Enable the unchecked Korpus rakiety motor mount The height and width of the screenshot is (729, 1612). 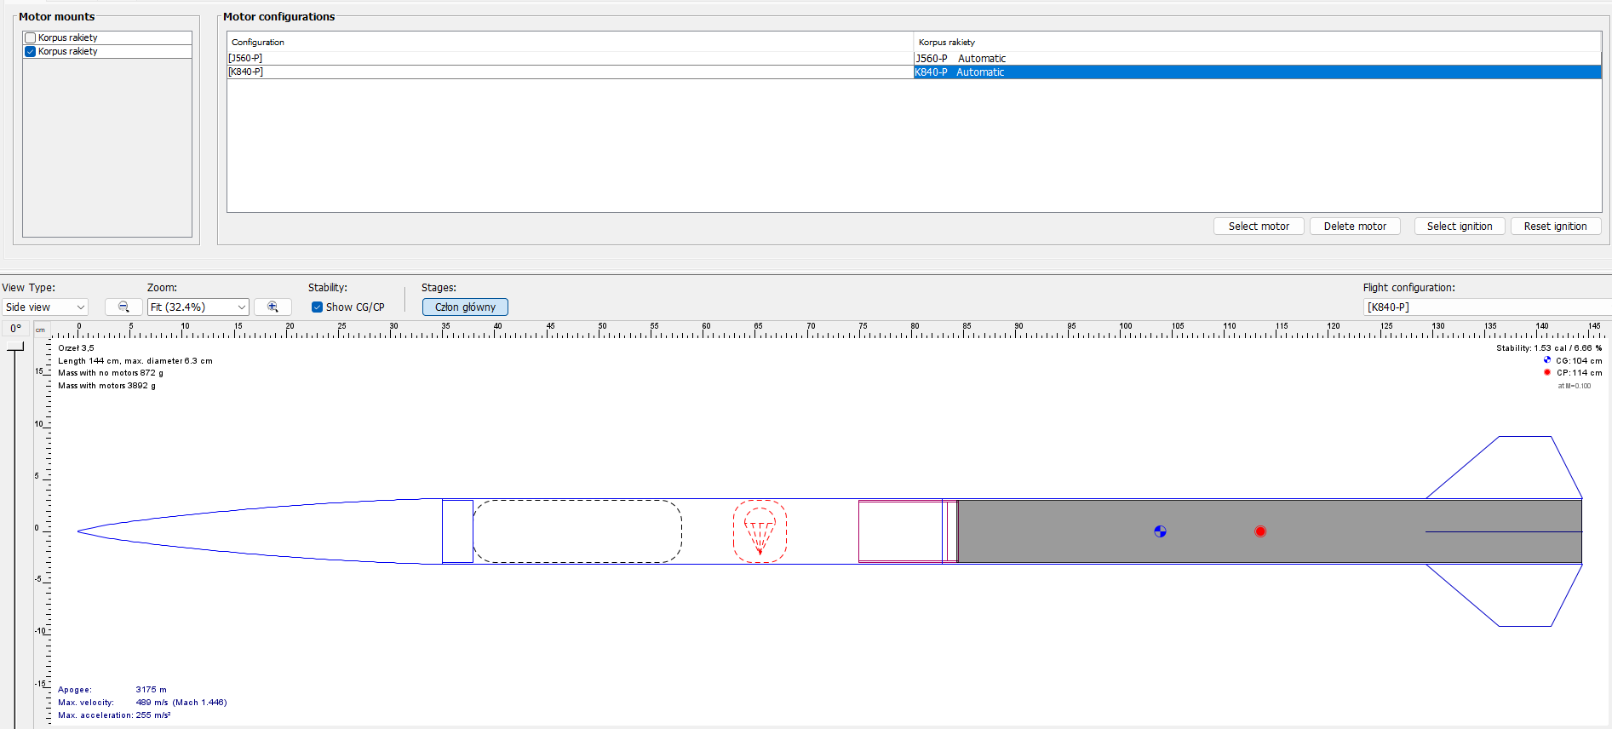tap(31, 37)
